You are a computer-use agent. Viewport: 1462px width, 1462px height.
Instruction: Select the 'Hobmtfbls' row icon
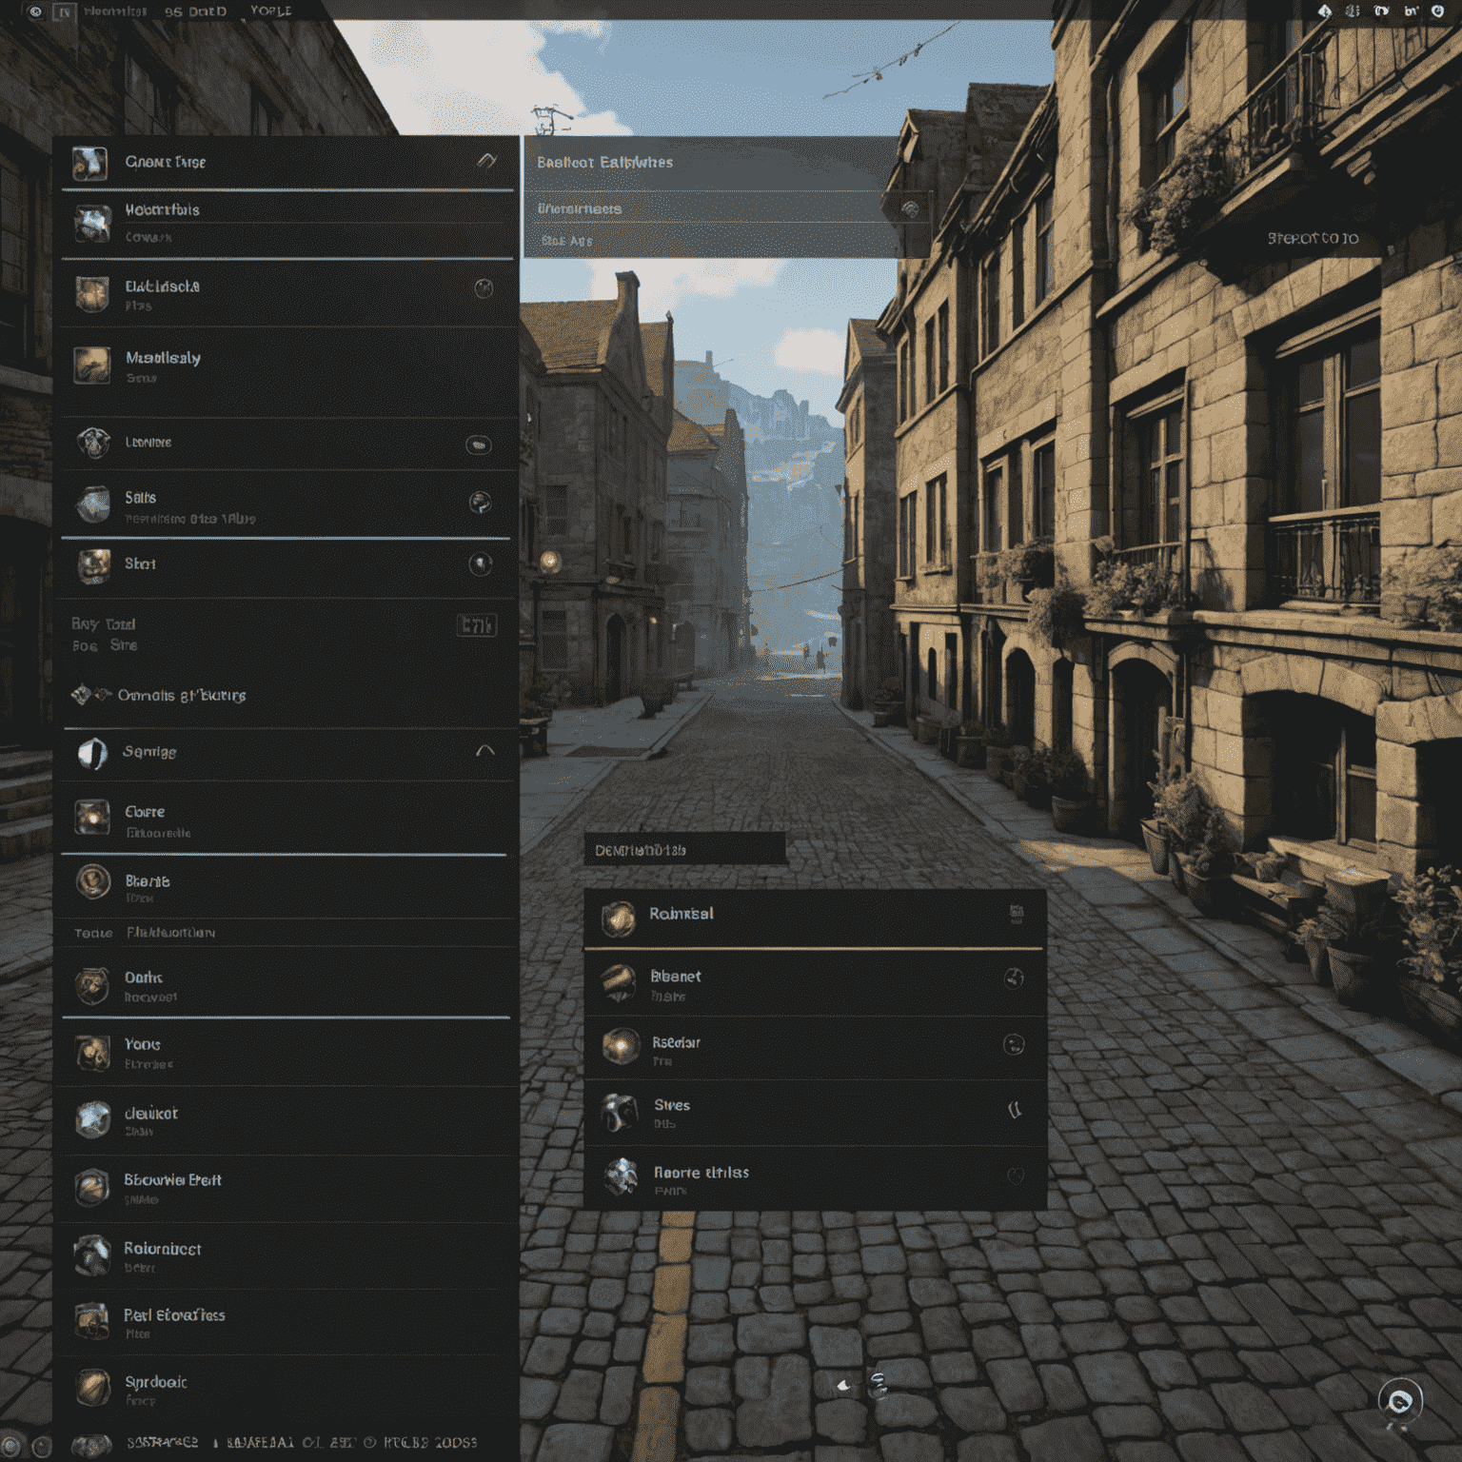click(x=92, y=223)
